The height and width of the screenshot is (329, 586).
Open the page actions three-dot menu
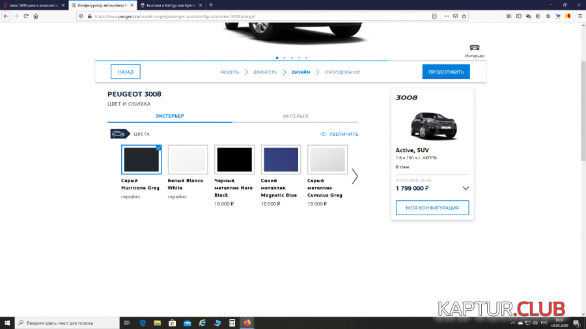click(447, 16)
